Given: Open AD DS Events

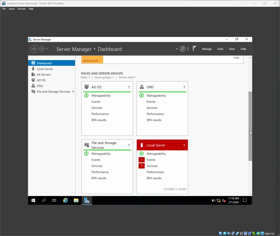Looking at the screenshot, I should coord(96,102).
